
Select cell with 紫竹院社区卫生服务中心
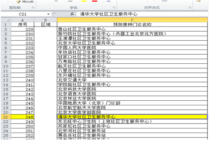pos(132,34)
